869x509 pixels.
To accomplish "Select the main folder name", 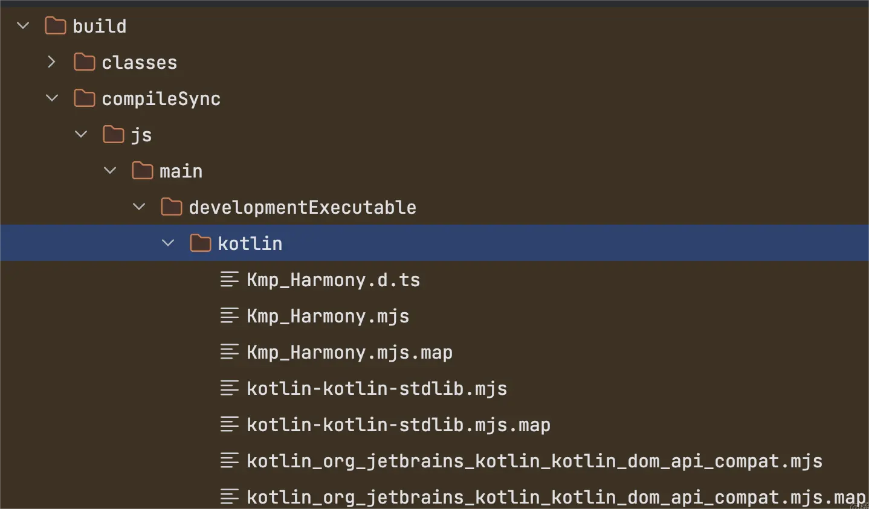I will [181, 171].
